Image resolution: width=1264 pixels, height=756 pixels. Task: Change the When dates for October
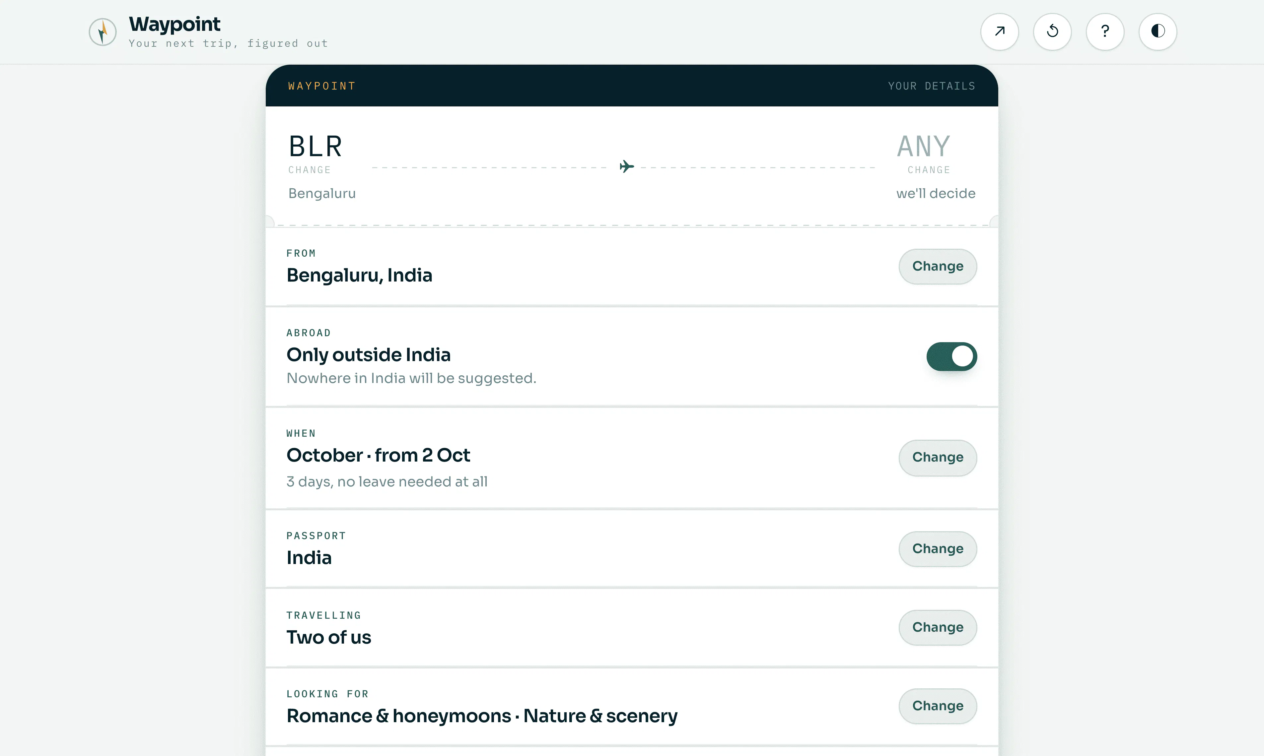(938, 458)
